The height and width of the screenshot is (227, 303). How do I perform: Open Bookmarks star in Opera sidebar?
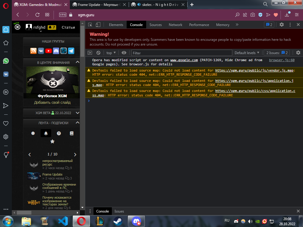(6, 43)
